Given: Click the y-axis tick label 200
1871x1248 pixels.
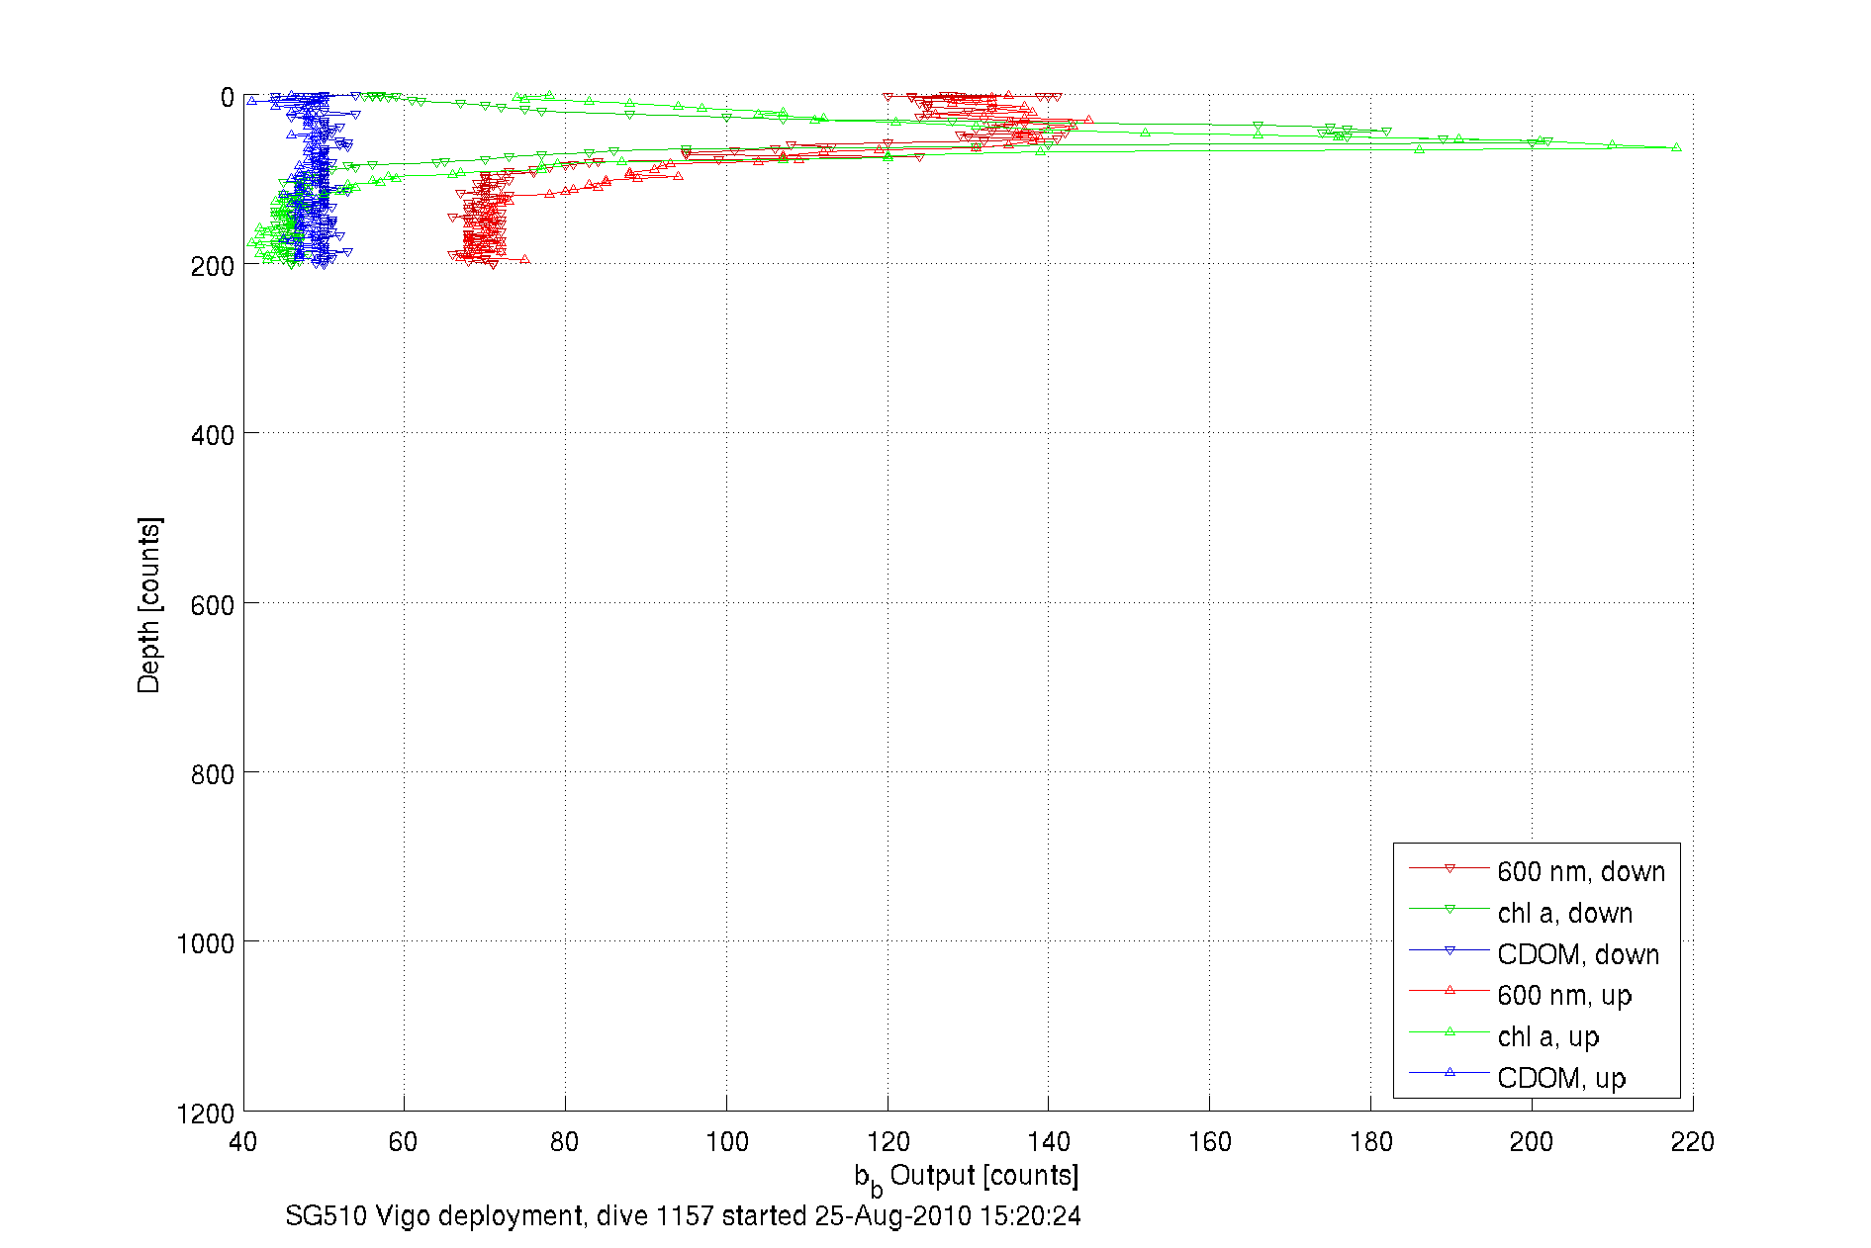Looking at the screenshot, I should (x=212, y=266).
